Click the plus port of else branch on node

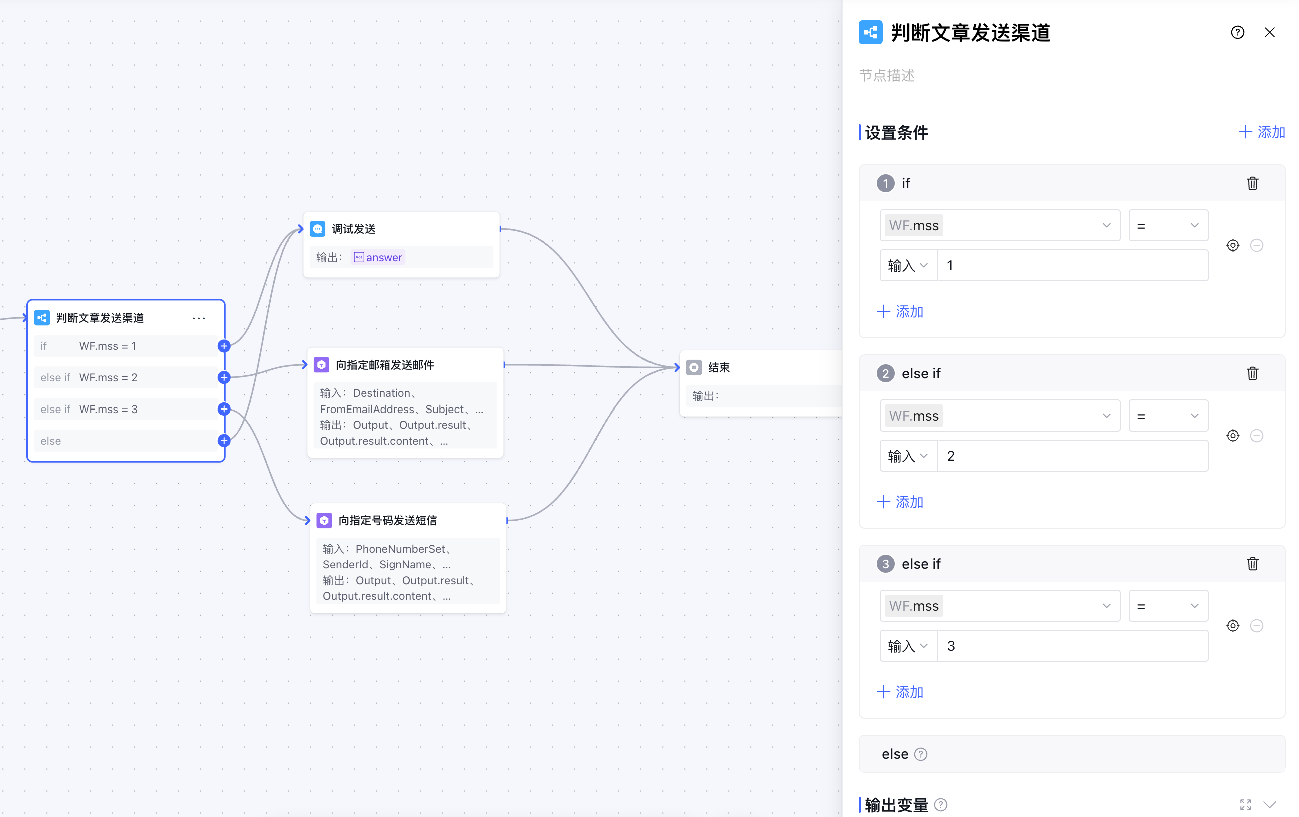click(x=224, y=441)
